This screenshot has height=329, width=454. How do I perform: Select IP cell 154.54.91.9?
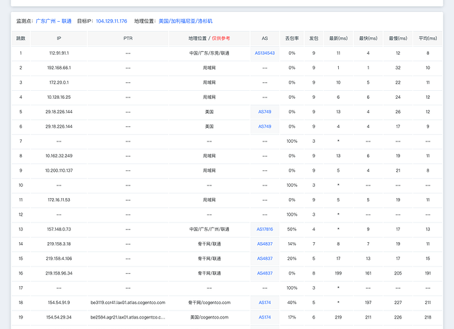pos(59,303)
